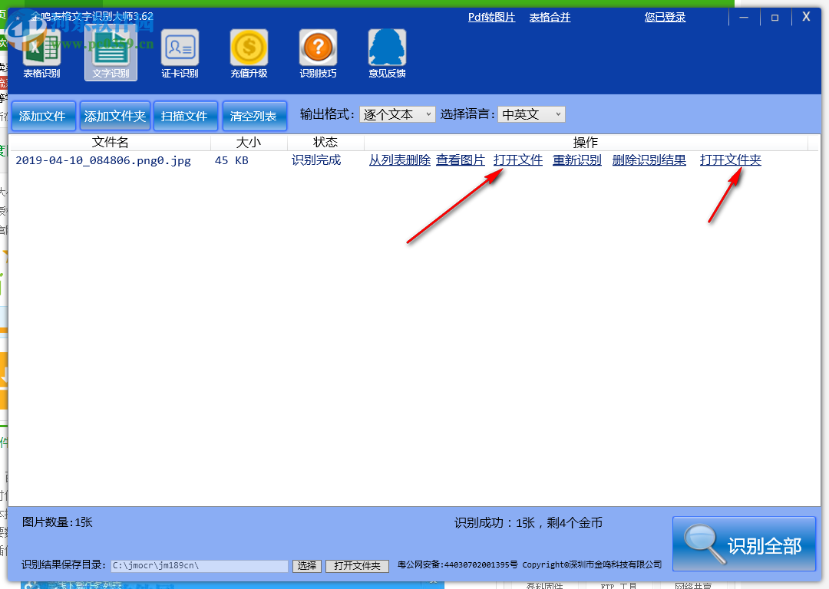Click the 清空列表 clear list button
829x589 pixels.
pos(254,115)
